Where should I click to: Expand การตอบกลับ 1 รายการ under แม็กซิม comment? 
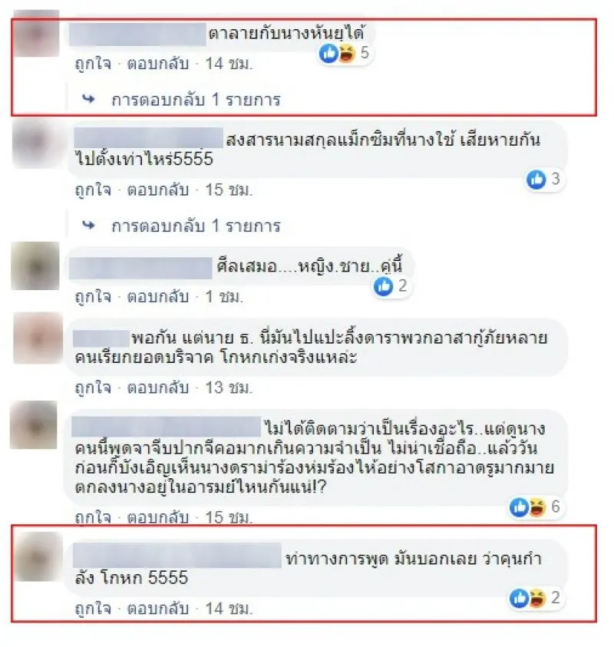(x=196, y=226)
